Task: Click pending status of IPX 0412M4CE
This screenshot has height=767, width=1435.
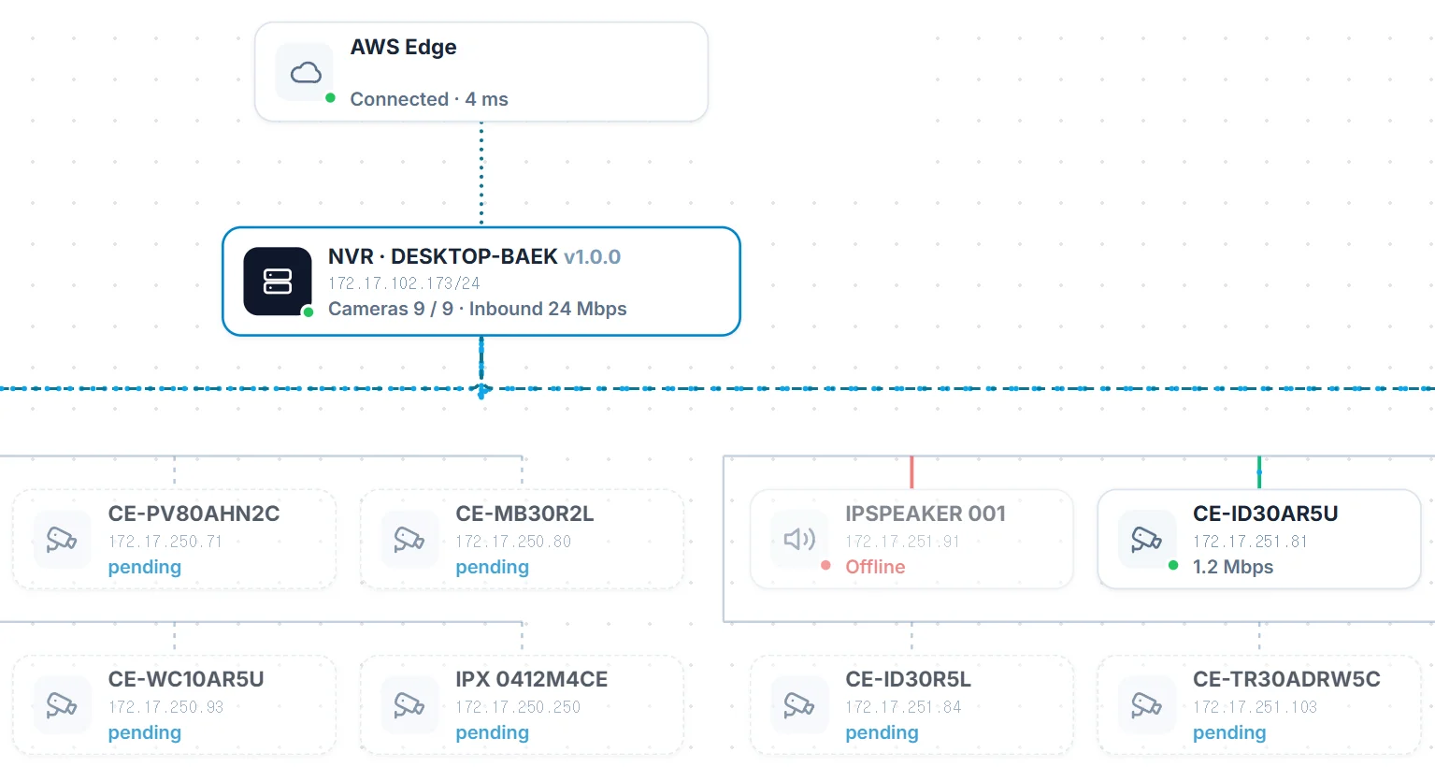Action: tap(493, 733)
